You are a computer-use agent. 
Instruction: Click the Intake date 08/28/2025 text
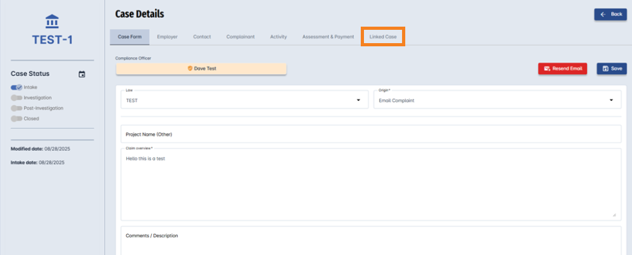37,162
